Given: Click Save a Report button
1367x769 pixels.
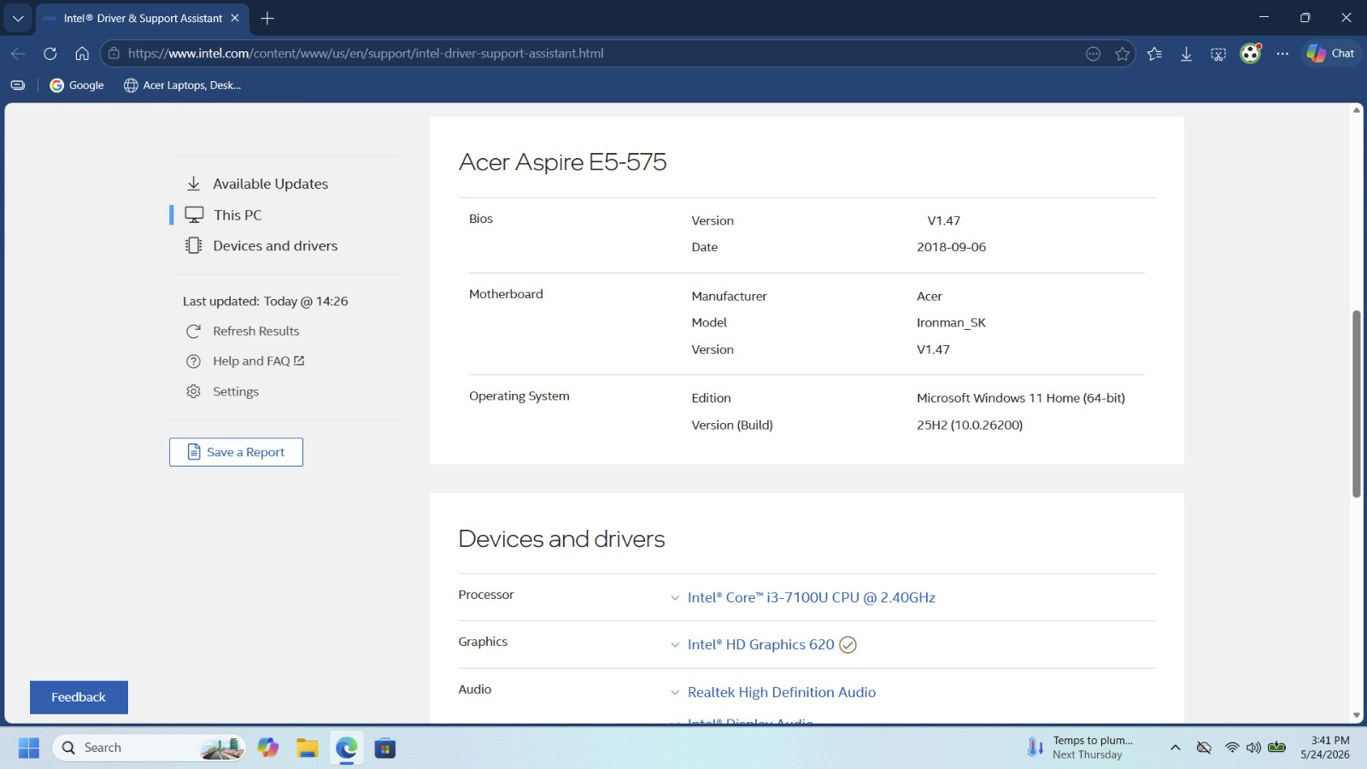Looking at the screenshot, I should [x=236, y=452].
